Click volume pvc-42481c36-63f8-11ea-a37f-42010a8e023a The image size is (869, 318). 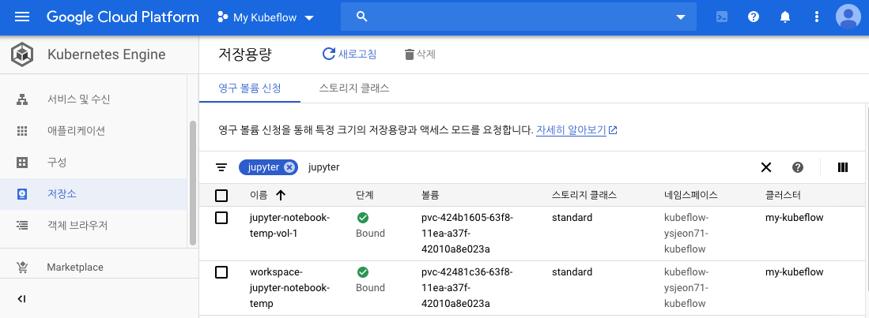tap(467, 287)
